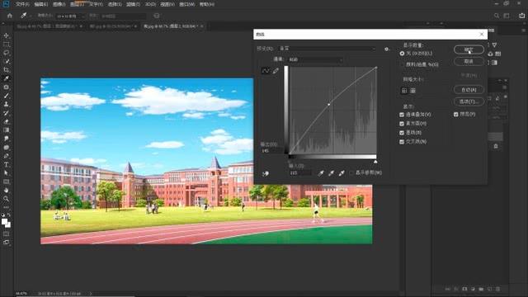Image resolution: width=528 pixels, height=297 pixels.
Task: Pick the black point eyedropper in Curves
Action: 321,173
